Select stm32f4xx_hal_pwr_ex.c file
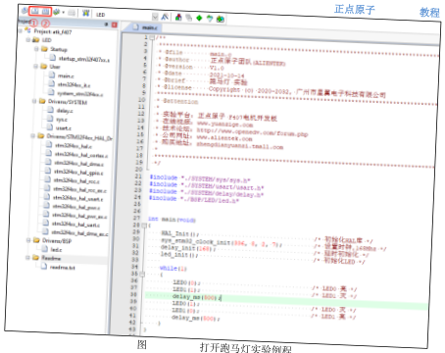Screen dimensions: 445x353 79,216
